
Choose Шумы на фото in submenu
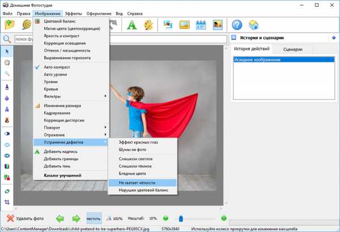(142, 150)
